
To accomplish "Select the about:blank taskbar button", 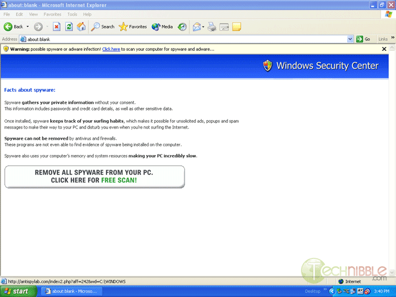I will pos(72,291).
